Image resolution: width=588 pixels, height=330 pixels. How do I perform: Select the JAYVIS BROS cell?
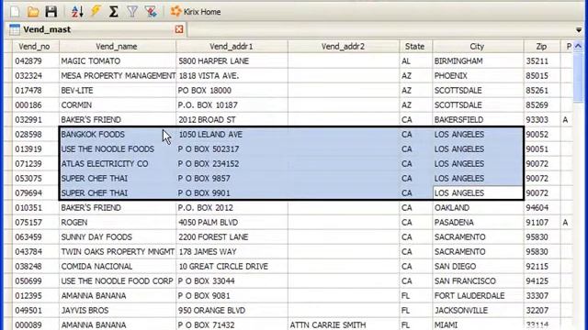(117, 310)
